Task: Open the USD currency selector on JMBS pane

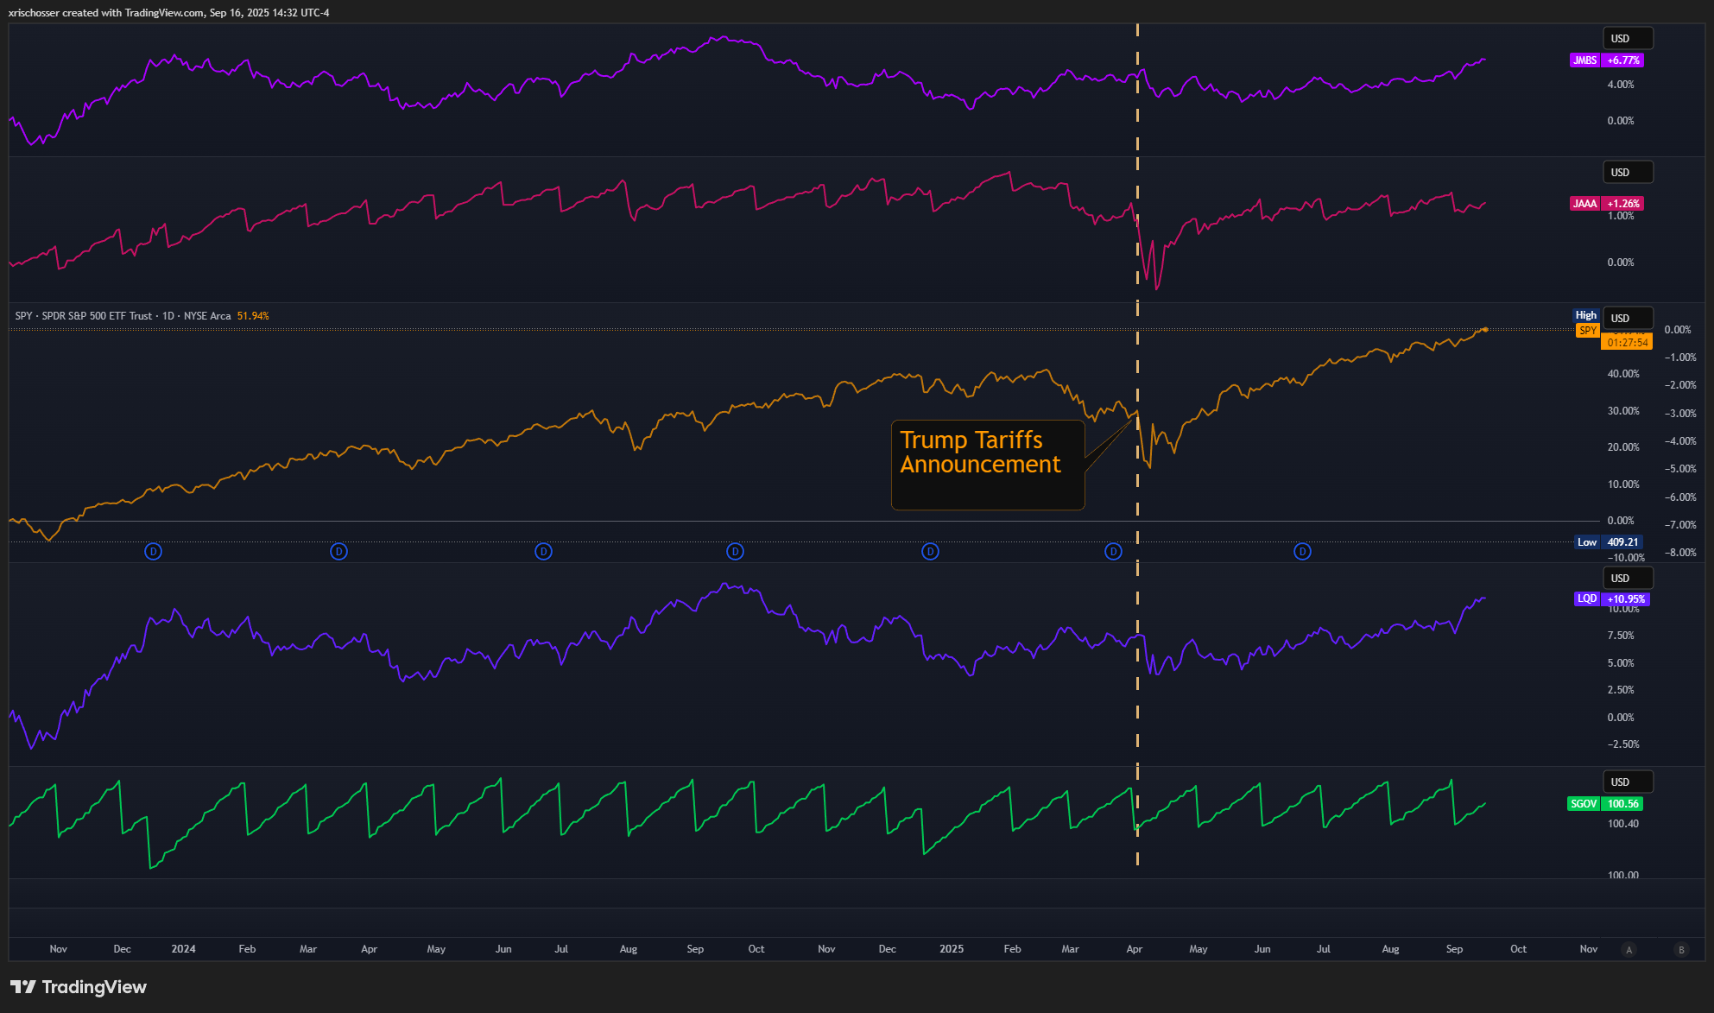Action: 1628,39
